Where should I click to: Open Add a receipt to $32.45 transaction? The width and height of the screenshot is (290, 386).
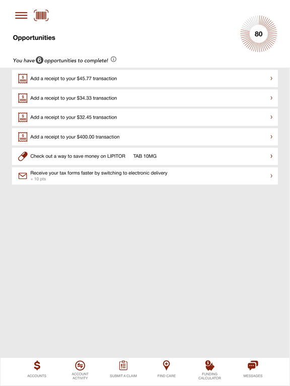coord(145,117)
